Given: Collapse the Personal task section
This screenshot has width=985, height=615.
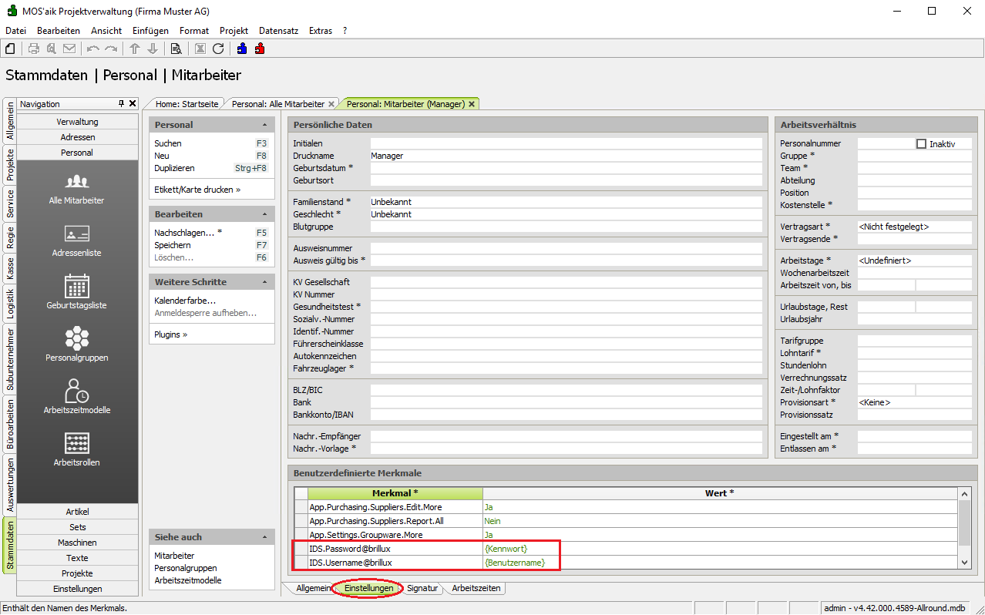Looking at the screenshot, I should coord(264,125).
